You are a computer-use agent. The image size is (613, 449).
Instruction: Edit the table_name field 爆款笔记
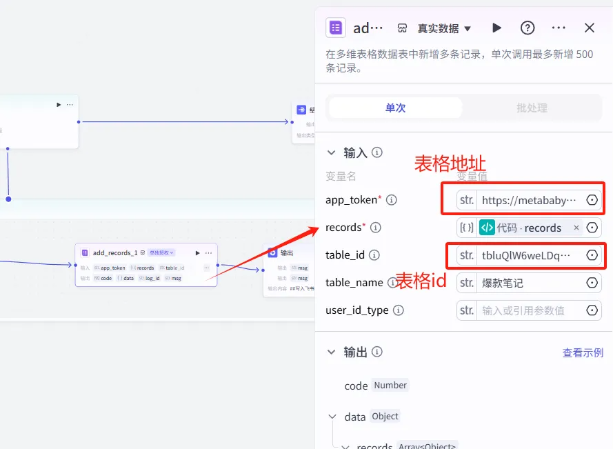[530, 283]
